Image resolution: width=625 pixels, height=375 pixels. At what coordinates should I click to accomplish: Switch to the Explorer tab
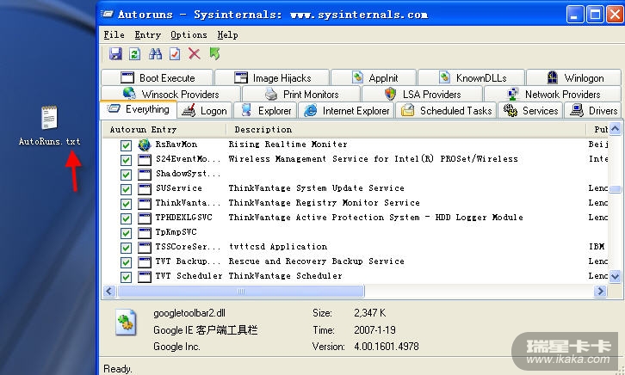(x=265, y=111)
